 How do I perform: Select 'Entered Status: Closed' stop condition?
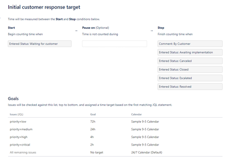(x=190, y=69)
